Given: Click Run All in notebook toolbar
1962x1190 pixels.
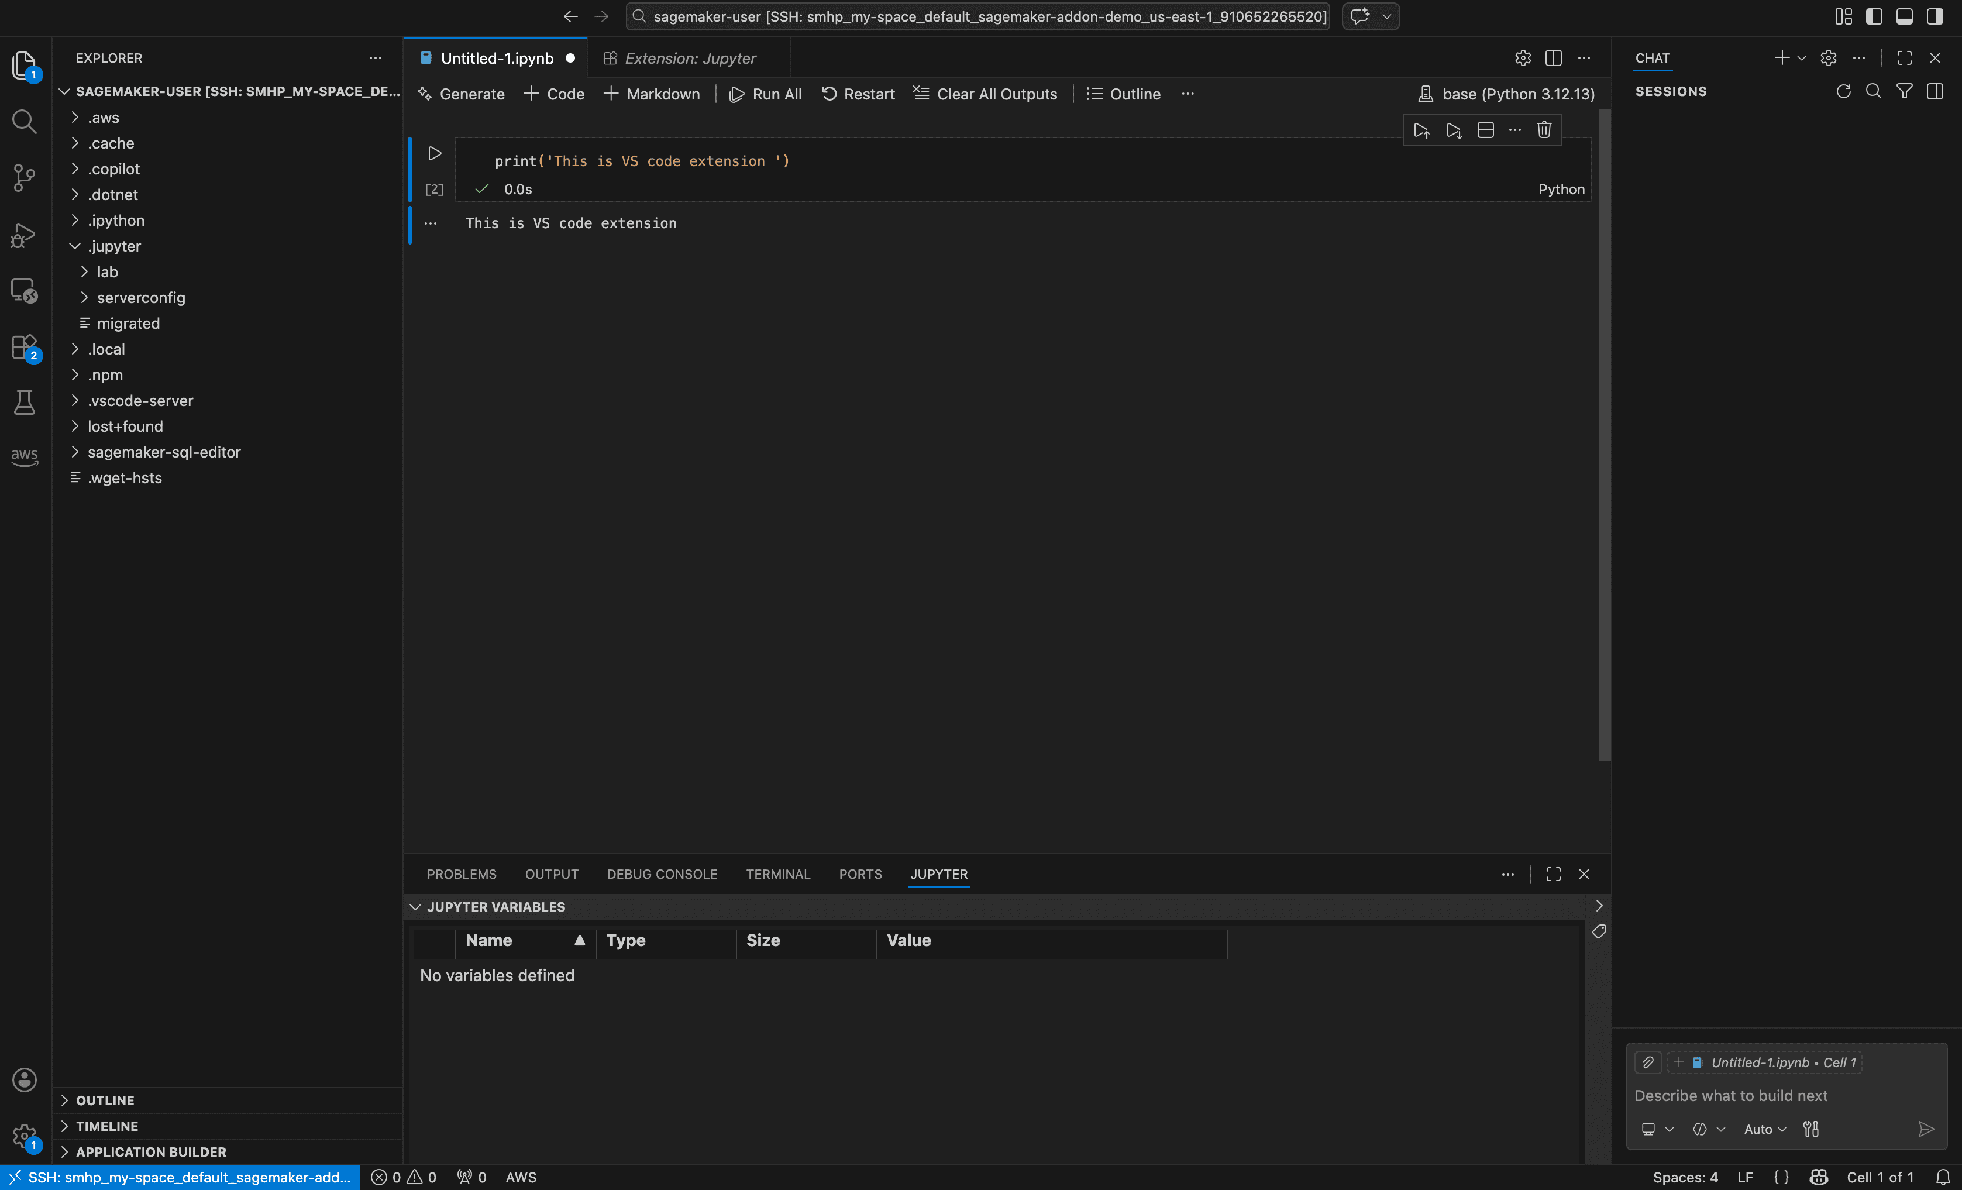Looking at the screenshot, I should 765,94.
